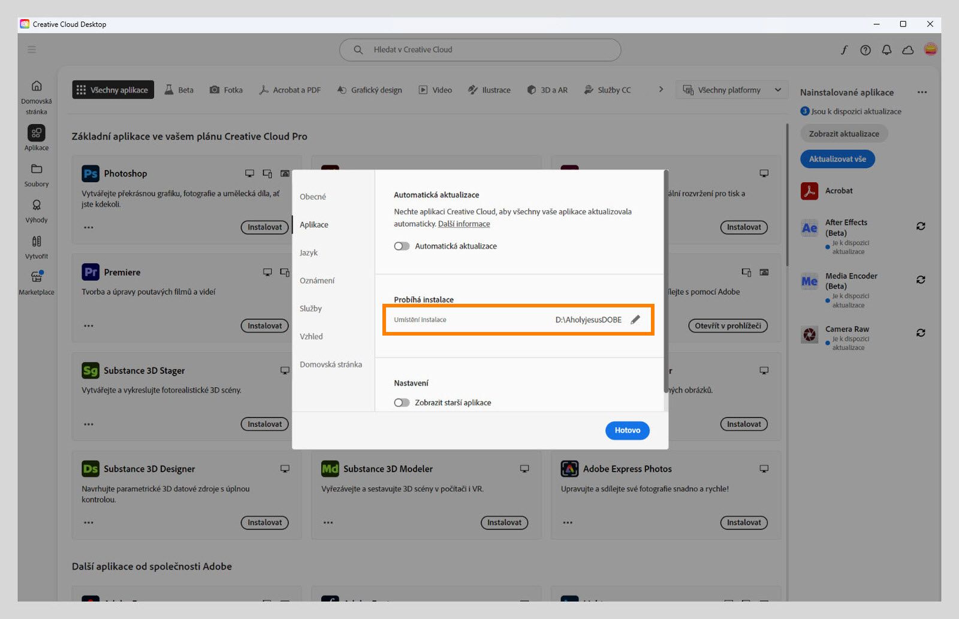
Task: Switch to Beta category tab
Action: 179,90
